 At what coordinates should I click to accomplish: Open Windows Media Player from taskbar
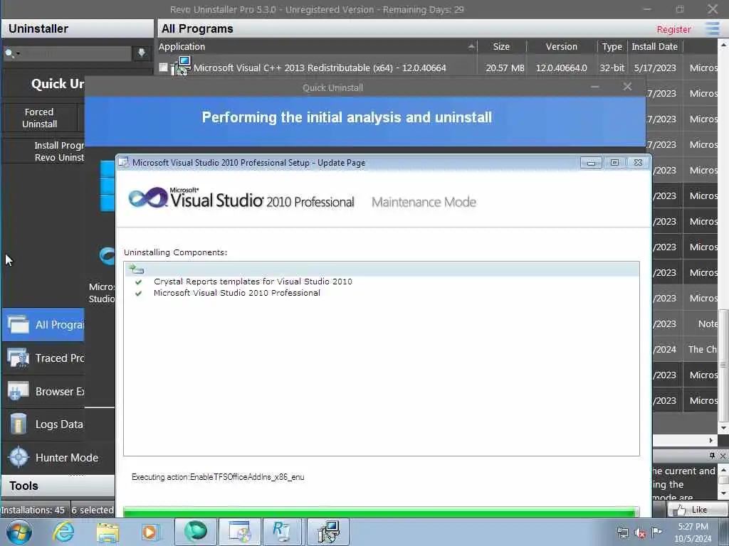[x=150, y=532]
